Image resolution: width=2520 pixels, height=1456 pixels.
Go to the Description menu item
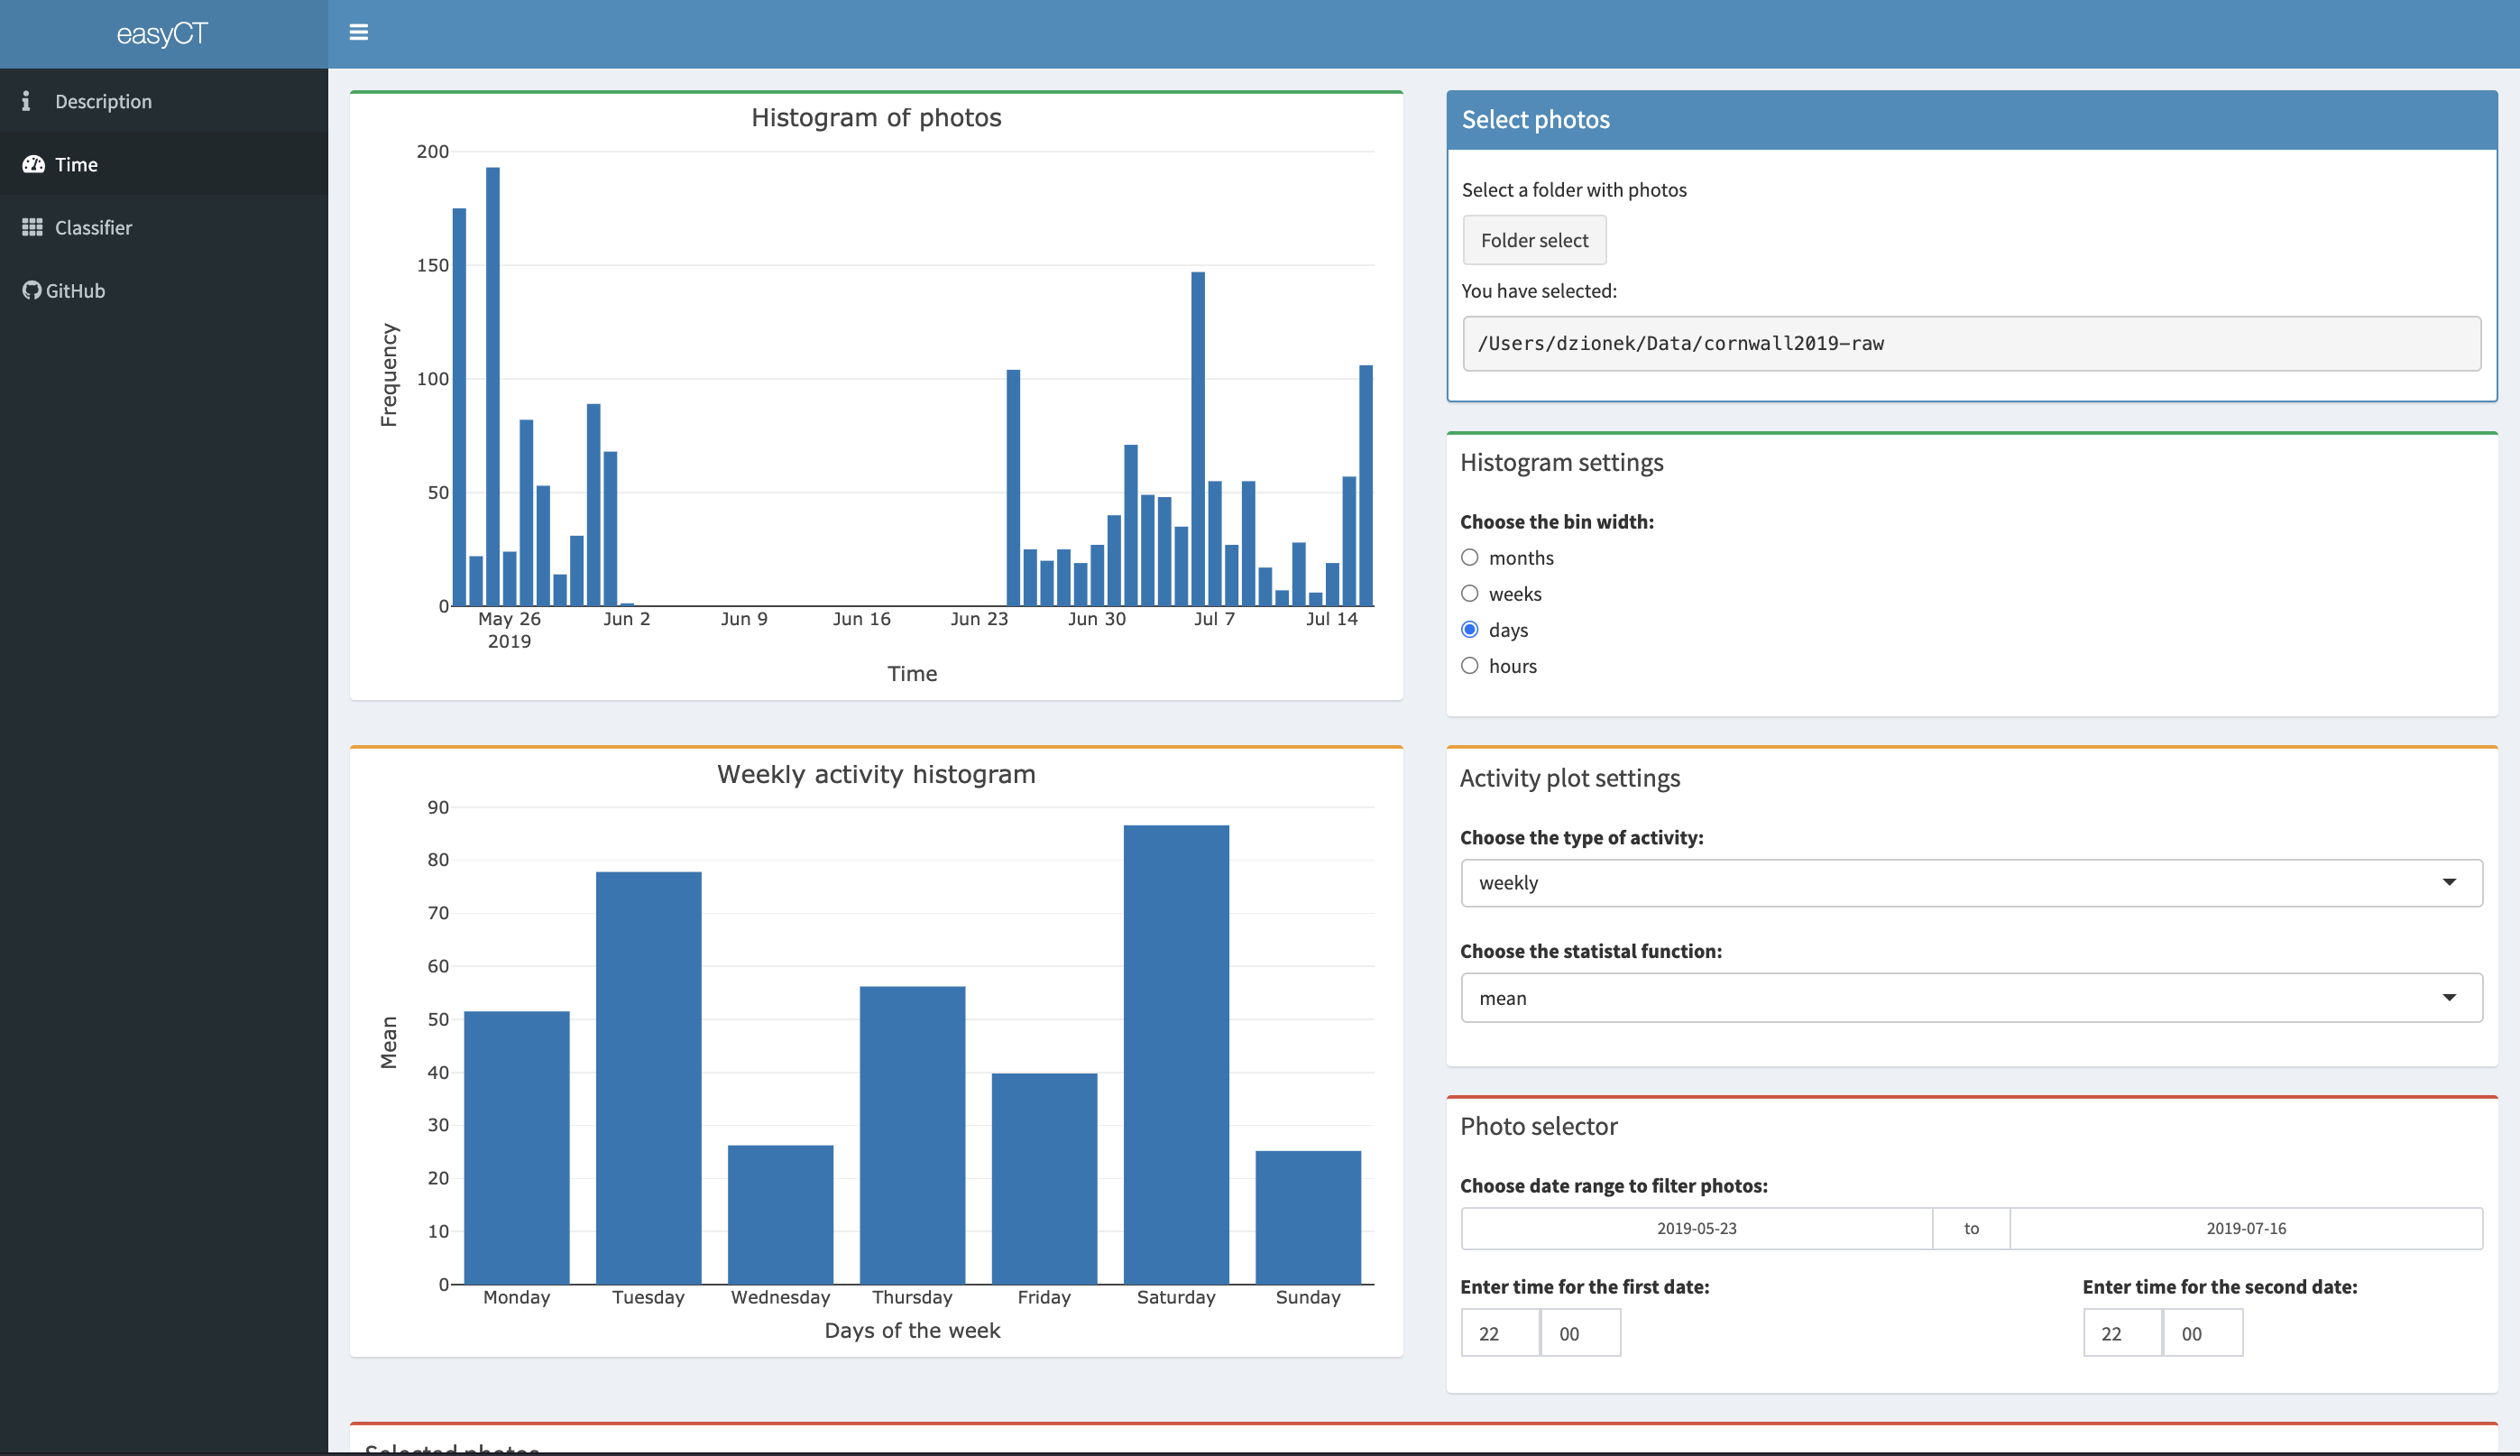pyautogui.click(x=103, y=101)
